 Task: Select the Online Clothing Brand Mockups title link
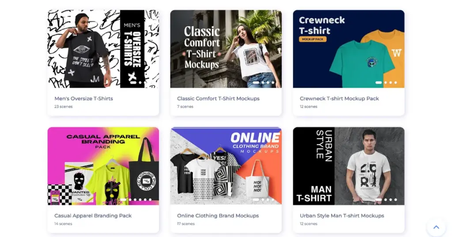click(218, 215)
